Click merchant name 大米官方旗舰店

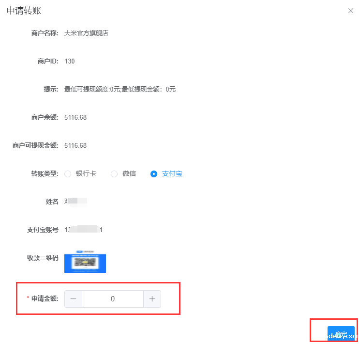point(86,33)
